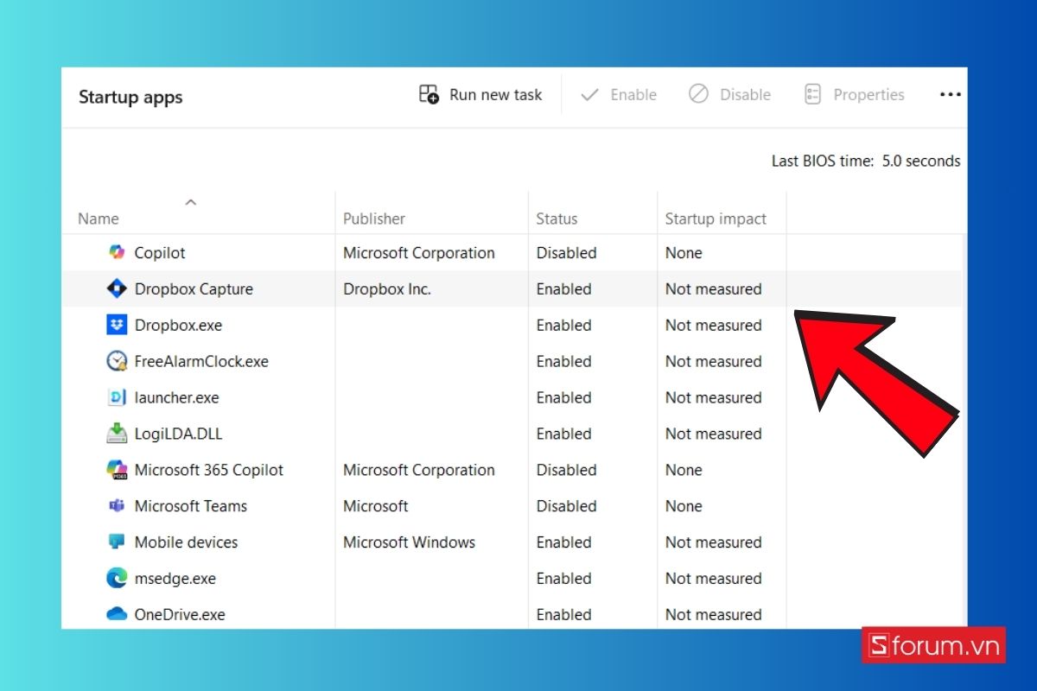
Task: Click the launcher.exe icon
Action: click(x=117, y=398)
